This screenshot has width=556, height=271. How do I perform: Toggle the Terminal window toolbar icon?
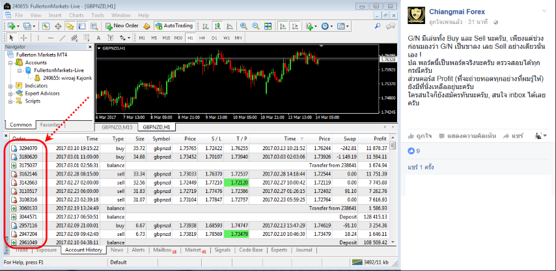click(82, 26)
